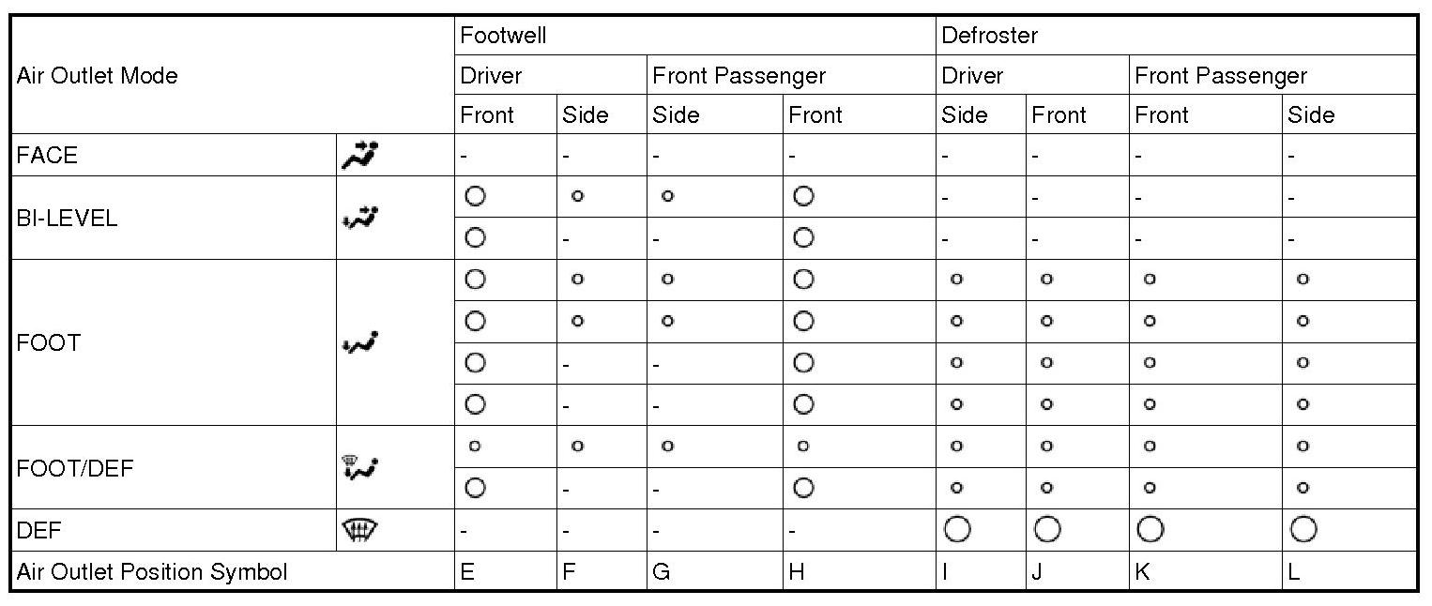1432x606 pixels.
Task: Click the "Air Outlet Mode" label
Action: 97,75
